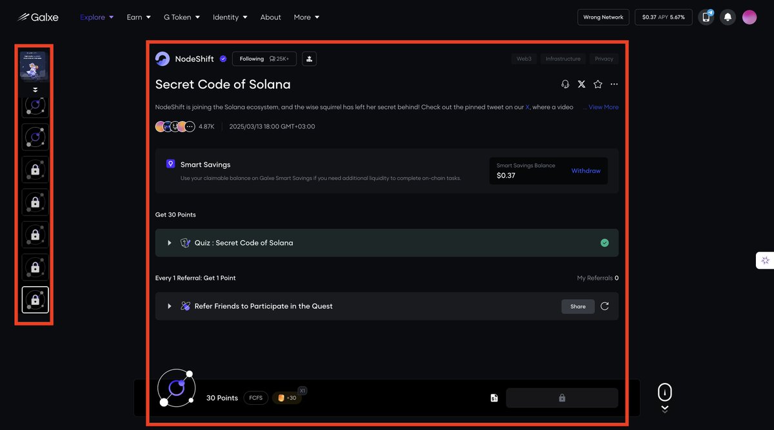Click the Galxe logo
This screenshot has width=774, height=430.
pyautogui.click(x=37, y=17)
